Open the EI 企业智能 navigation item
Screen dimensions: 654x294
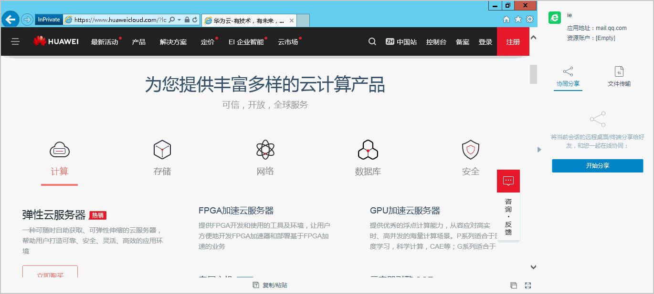pyautogui.click(x=246, y=42)
